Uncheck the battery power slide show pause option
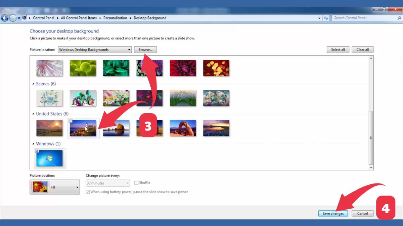This screenshot has height=226, width=403. pyautogui.click(x=88, y=192)
